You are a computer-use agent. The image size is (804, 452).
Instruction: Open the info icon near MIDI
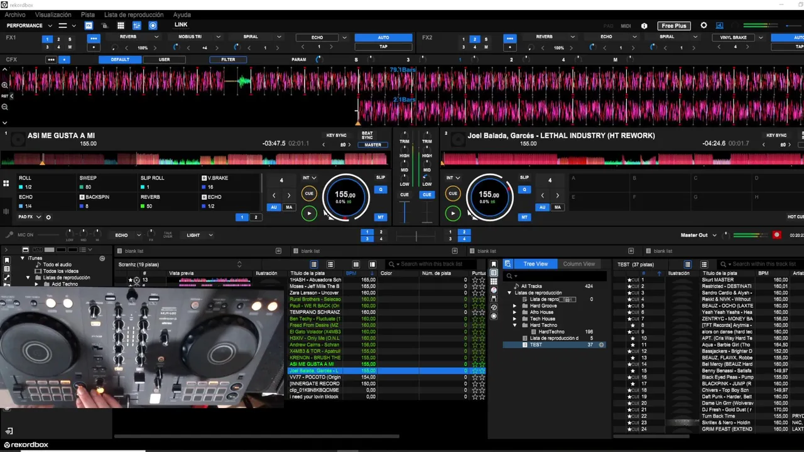[x=644, y=26]
